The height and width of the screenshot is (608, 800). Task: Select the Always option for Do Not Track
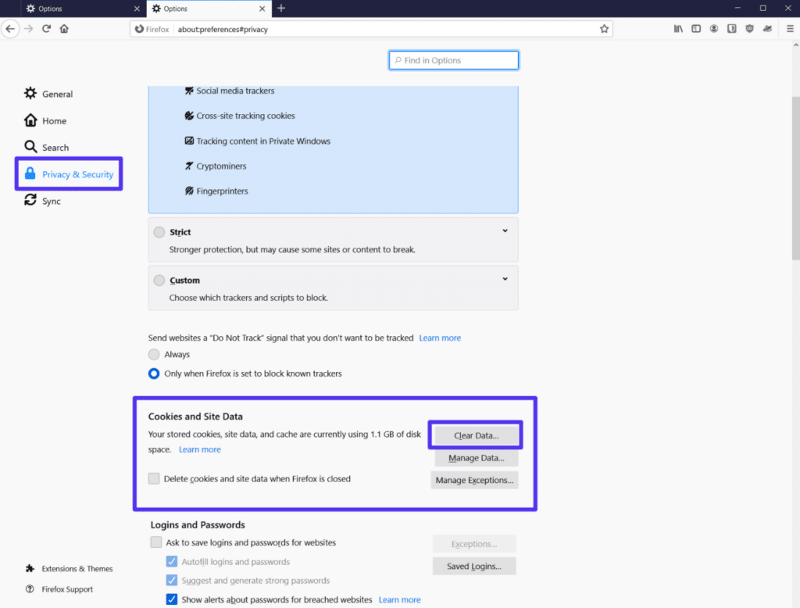[154, 354]
